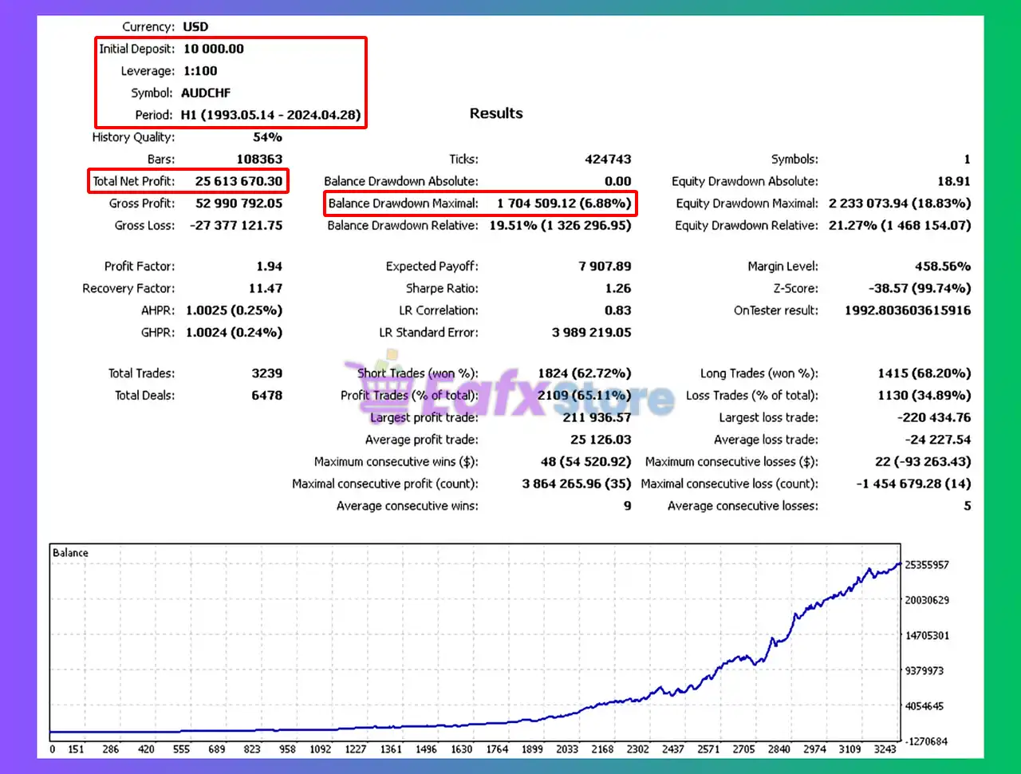Click the Leverage 1:100 value
The image size is (1021, 774).
(200, 71)
